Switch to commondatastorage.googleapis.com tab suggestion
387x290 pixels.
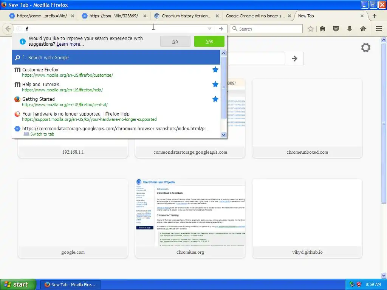116,131
